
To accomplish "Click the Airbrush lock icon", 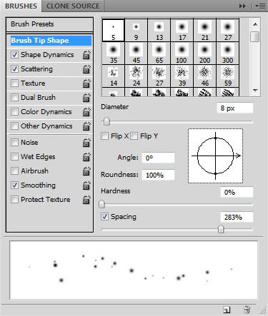I will [x=86, y=171].
